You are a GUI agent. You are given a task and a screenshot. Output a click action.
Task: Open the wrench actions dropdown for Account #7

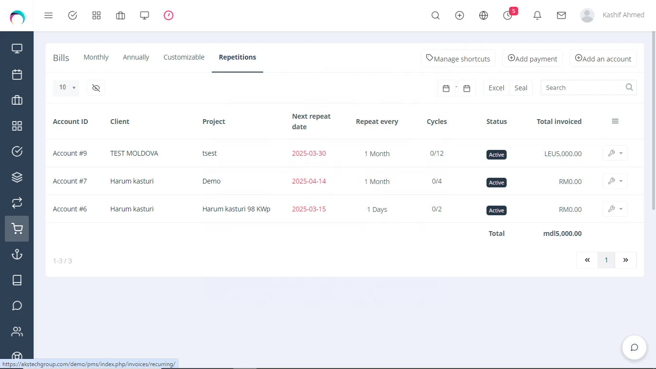615,181
